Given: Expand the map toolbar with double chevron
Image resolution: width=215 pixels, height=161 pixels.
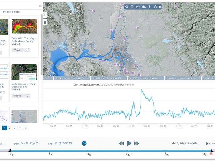Looking at the screenshot, I should tap(160, 7).
